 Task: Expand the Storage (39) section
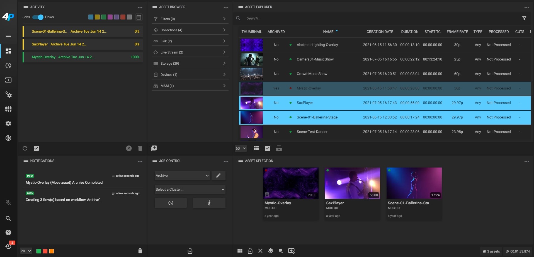click(x=190, y=63)
